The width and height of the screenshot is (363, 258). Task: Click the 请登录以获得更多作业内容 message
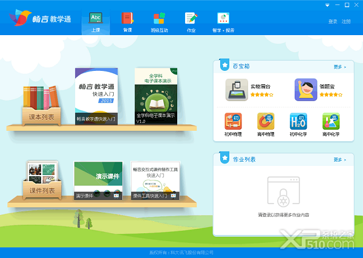tap(284, 215)
